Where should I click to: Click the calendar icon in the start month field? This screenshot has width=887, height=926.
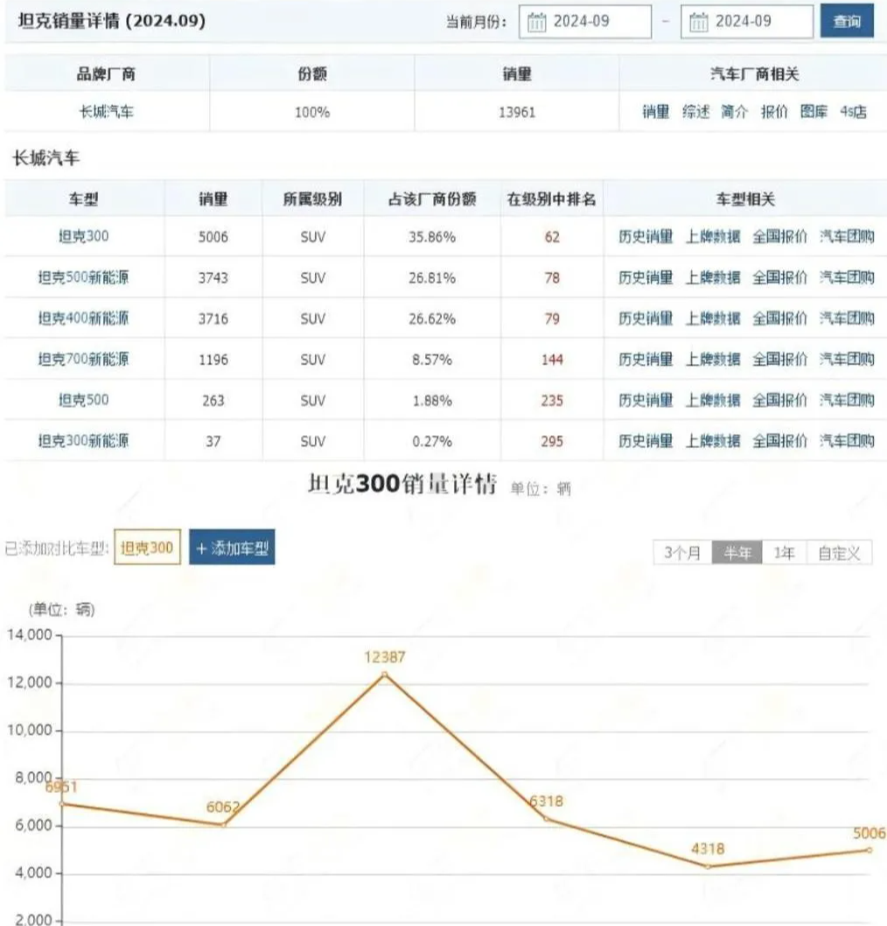(536, 23)
